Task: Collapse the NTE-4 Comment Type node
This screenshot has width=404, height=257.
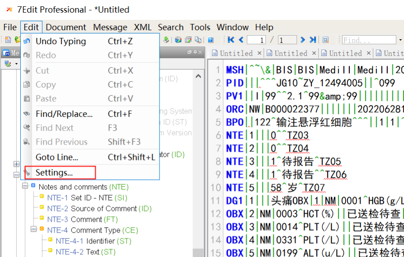Action: coord(34,230)
